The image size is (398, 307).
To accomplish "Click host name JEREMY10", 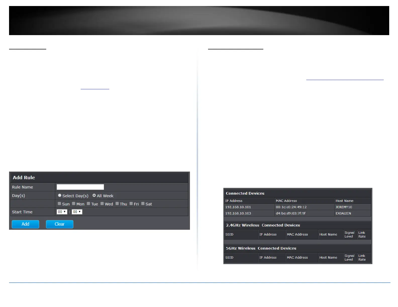I will [344, 207].
